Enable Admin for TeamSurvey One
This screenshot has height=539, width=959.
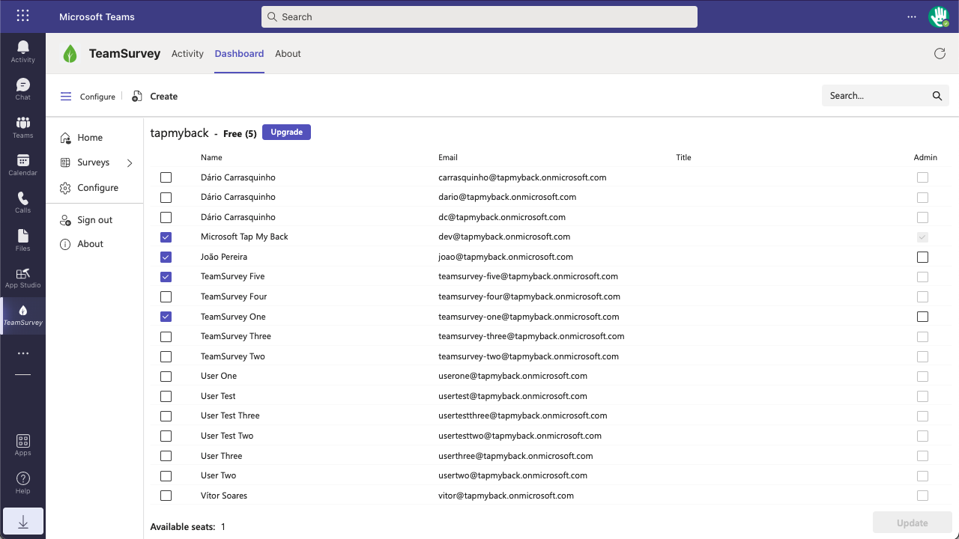click(x=922, y=317)
